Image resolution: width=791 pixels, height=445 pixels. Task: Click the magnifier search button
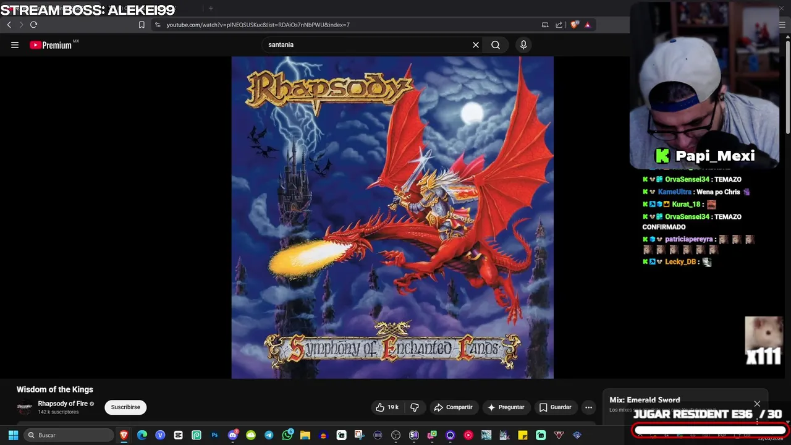click(x=496, y=44)
